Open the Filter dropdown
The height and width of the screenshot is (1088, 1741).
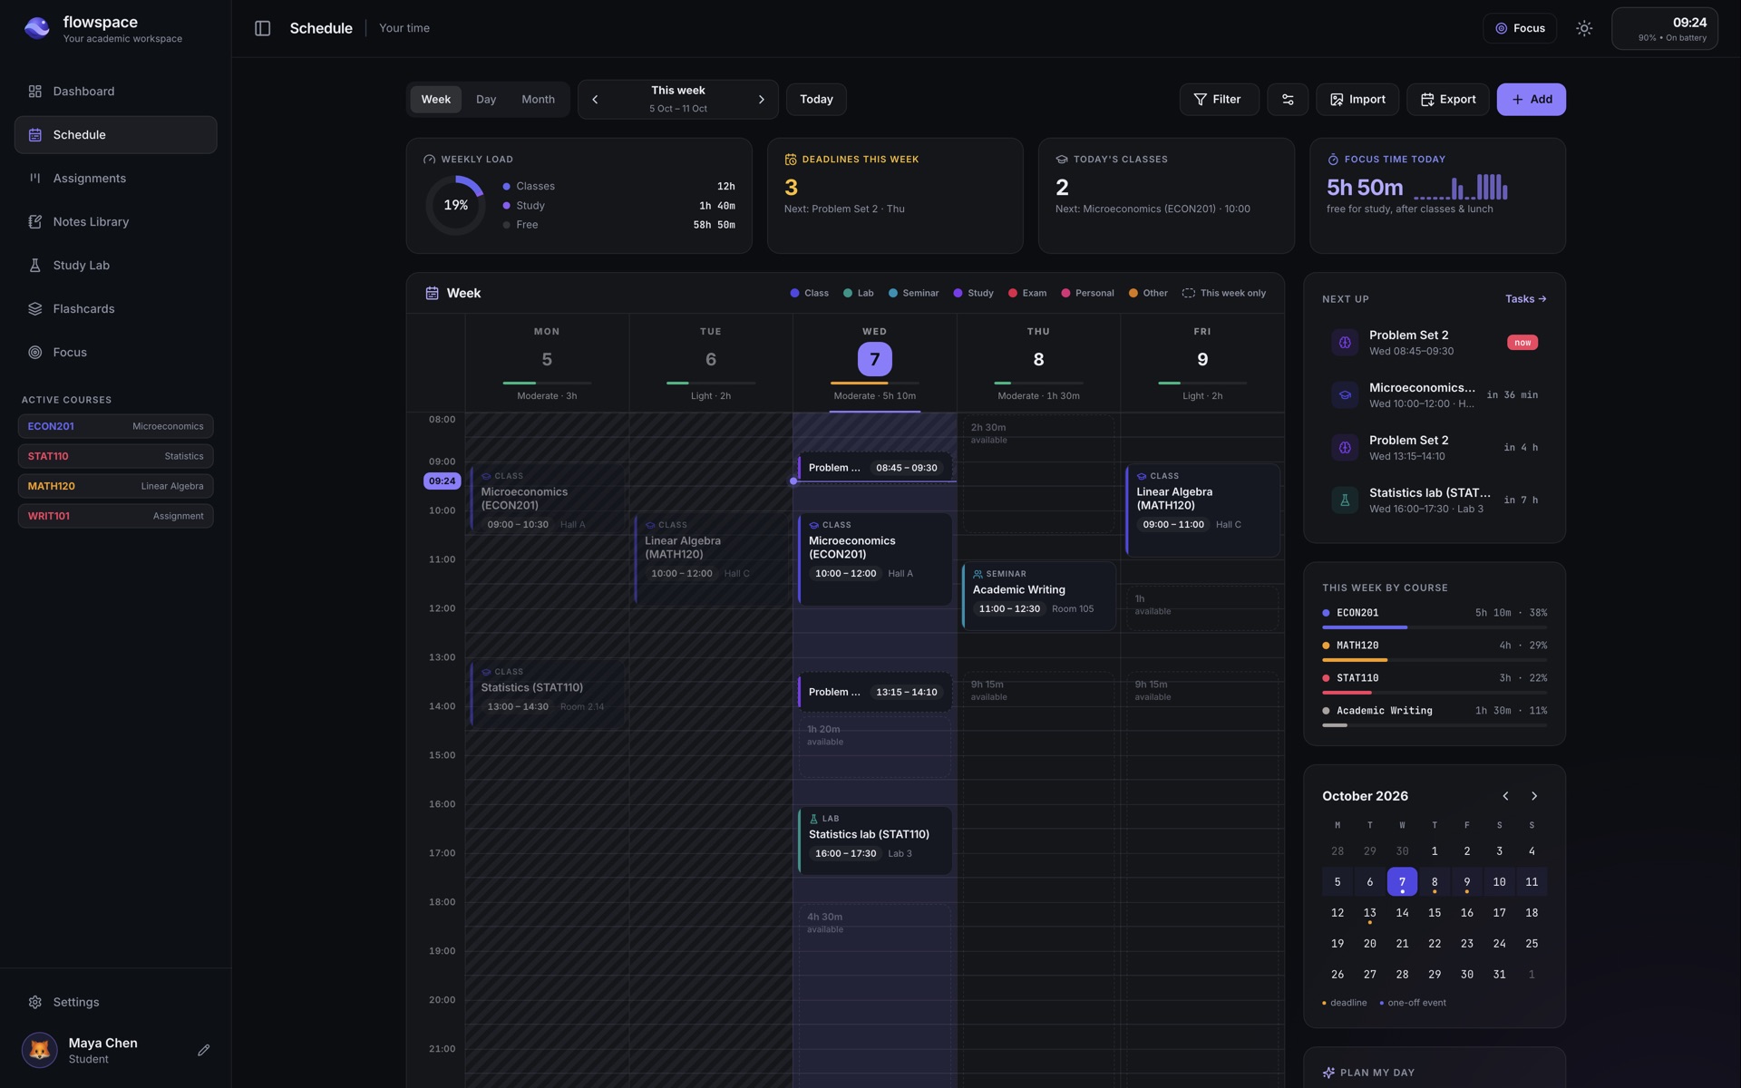point(1218,100)
